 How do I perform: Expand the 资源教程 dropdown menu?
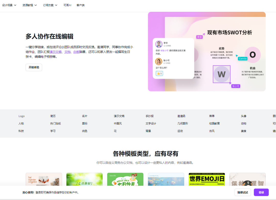pos(30,5)
